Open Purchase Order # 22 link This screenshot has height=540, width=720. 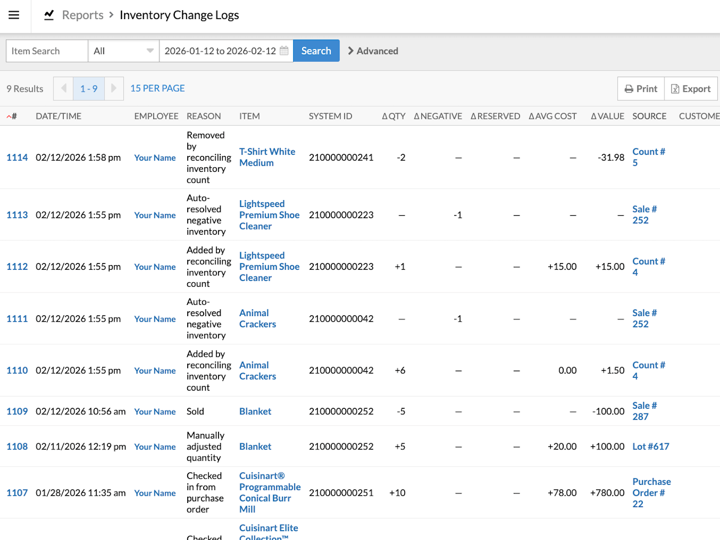(x=652, y=493)
